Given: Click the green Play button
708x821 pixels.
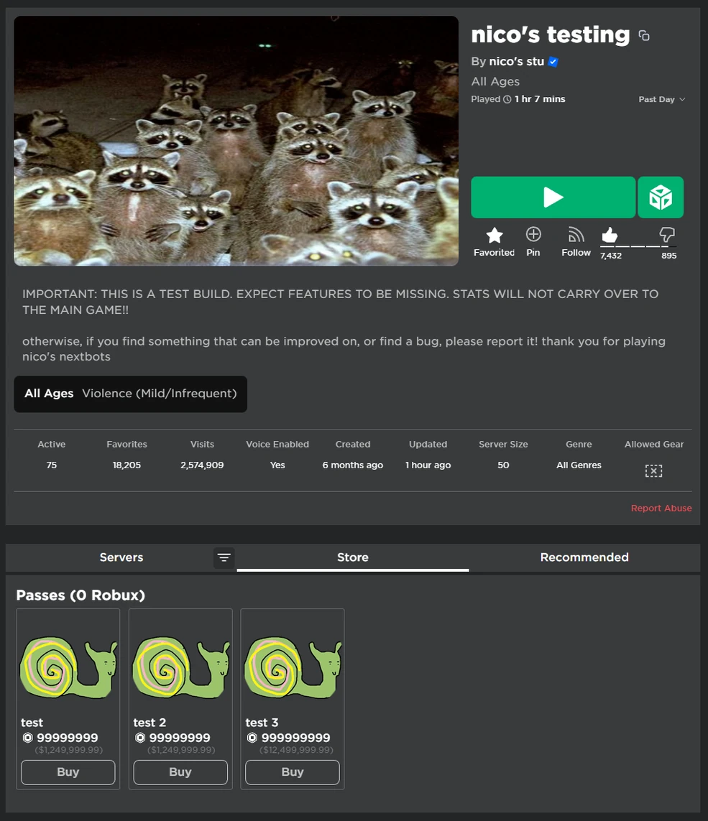Looking at the screenshot, I should click(x=553, y=198).
